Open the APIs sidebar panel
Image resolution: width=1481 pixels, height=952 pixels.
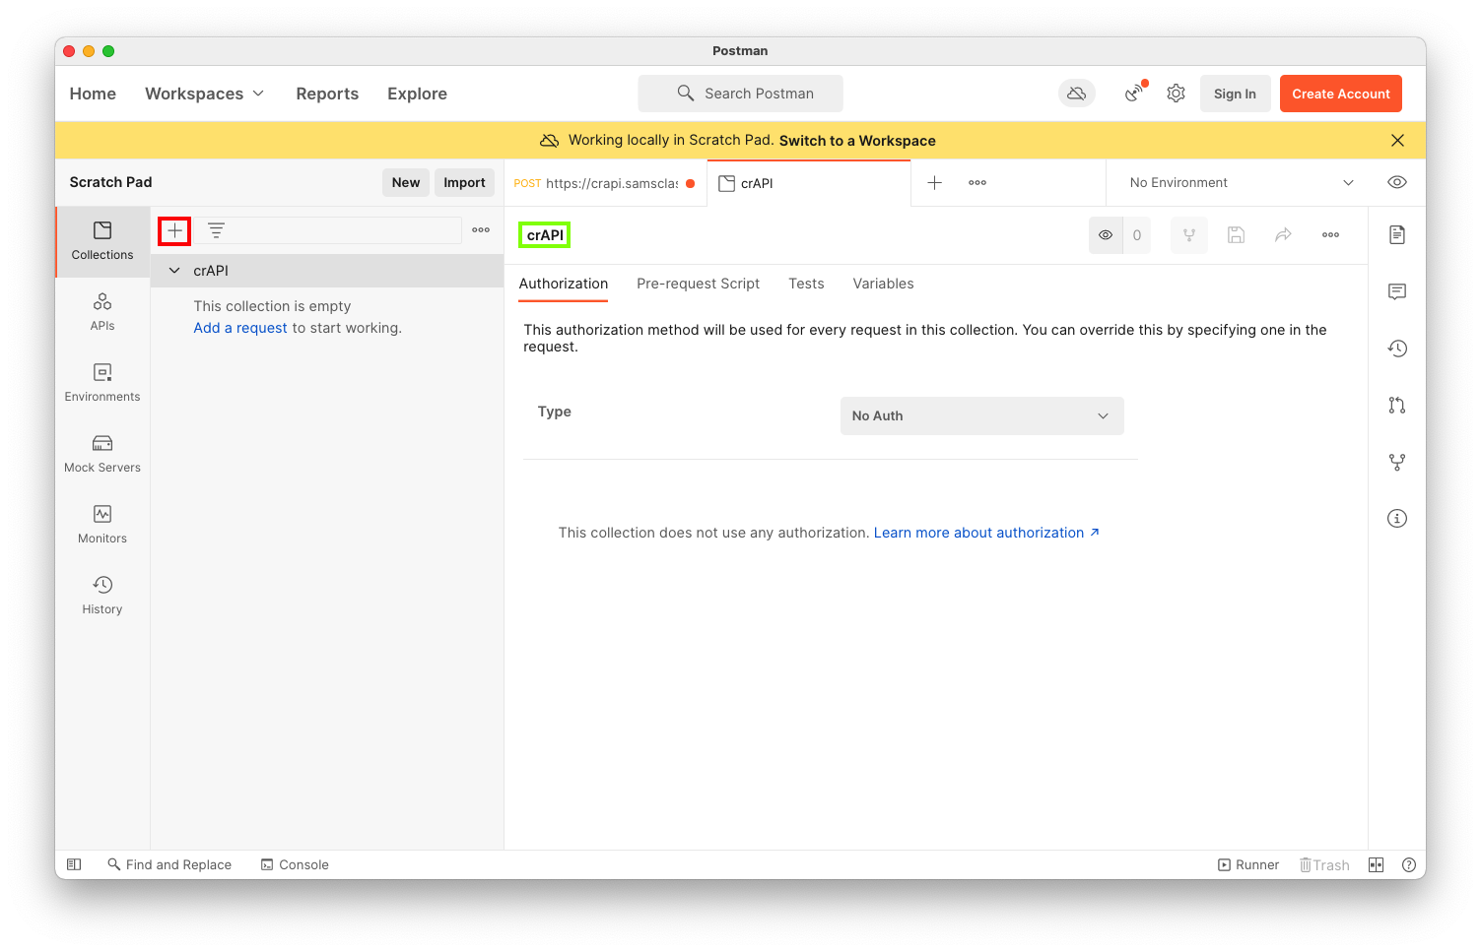[x=102, y=312]
